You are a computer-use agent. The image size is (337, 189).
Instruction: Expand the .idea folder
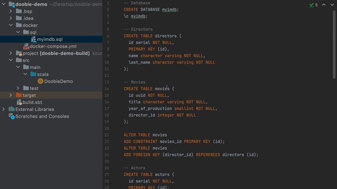[x=11, y=18]
